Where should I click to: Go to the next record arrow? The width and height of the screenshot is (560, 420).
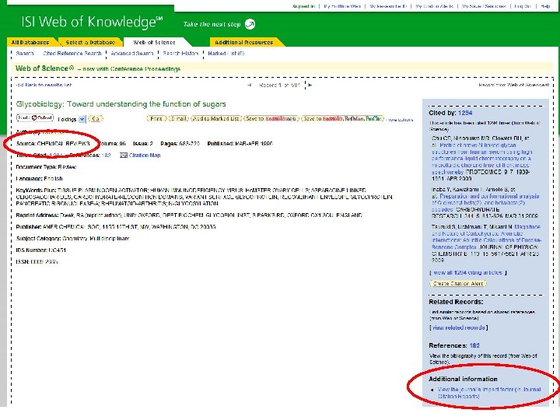(x=310, y=85)
